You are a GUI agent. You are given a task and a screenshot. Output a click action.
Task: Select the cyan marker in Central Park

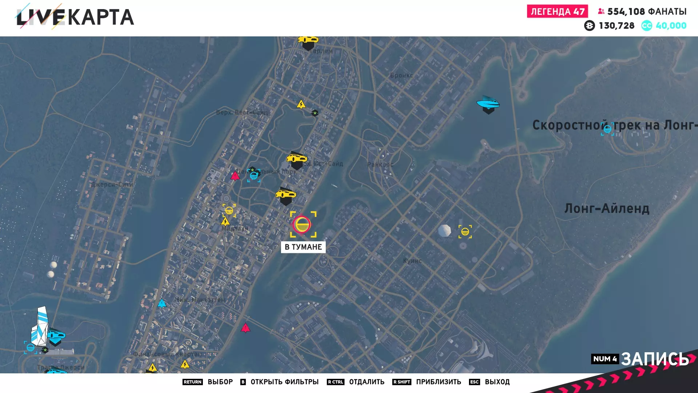pyautogui.click(x=254, y=176)
